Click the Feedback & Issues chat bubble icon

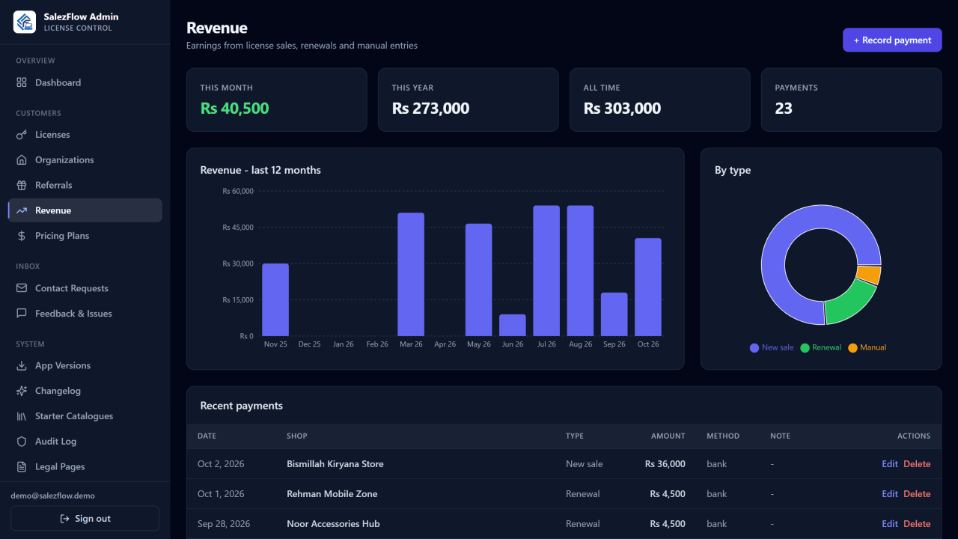click(22, 314)
